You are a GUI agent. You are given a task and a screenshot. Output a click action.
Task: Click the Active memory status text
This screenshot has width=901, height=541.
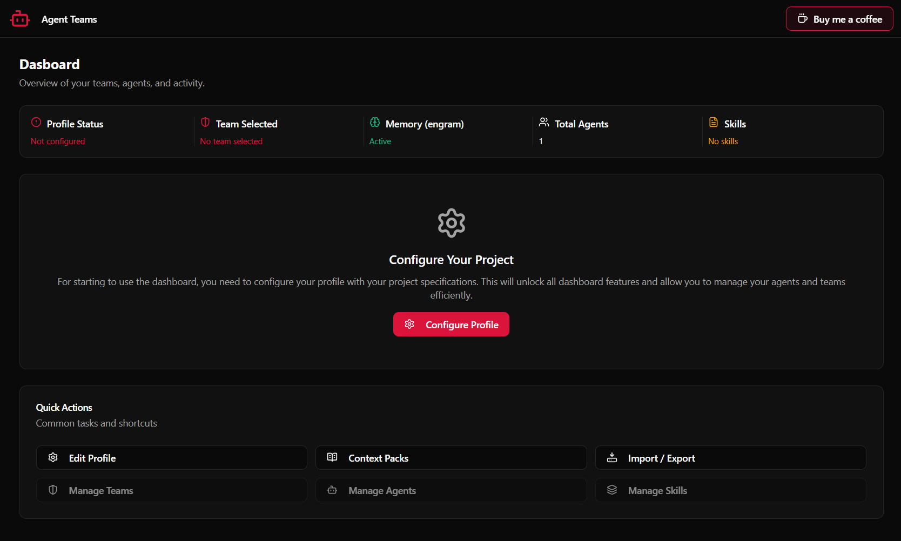click(x=380, y=141)
